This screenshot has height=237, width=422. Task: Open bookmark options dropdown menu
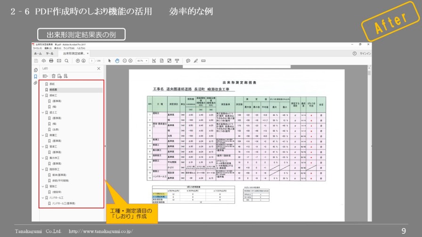tap(46, 76)
